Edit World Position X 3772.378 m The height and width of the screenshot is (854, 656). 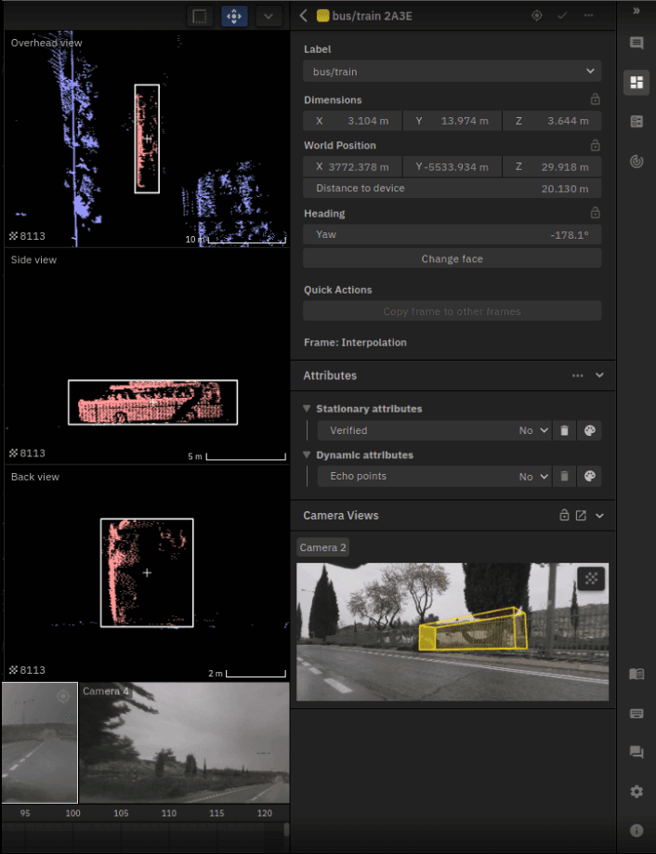[x=353, y=166]
